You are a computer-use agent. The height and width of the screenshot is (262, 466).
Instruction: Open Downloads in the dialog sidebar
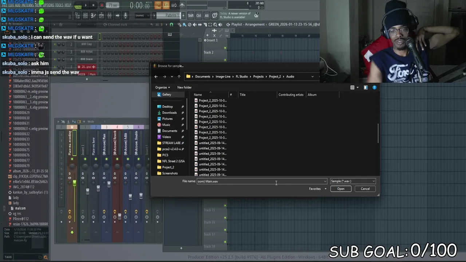[169, 112]
